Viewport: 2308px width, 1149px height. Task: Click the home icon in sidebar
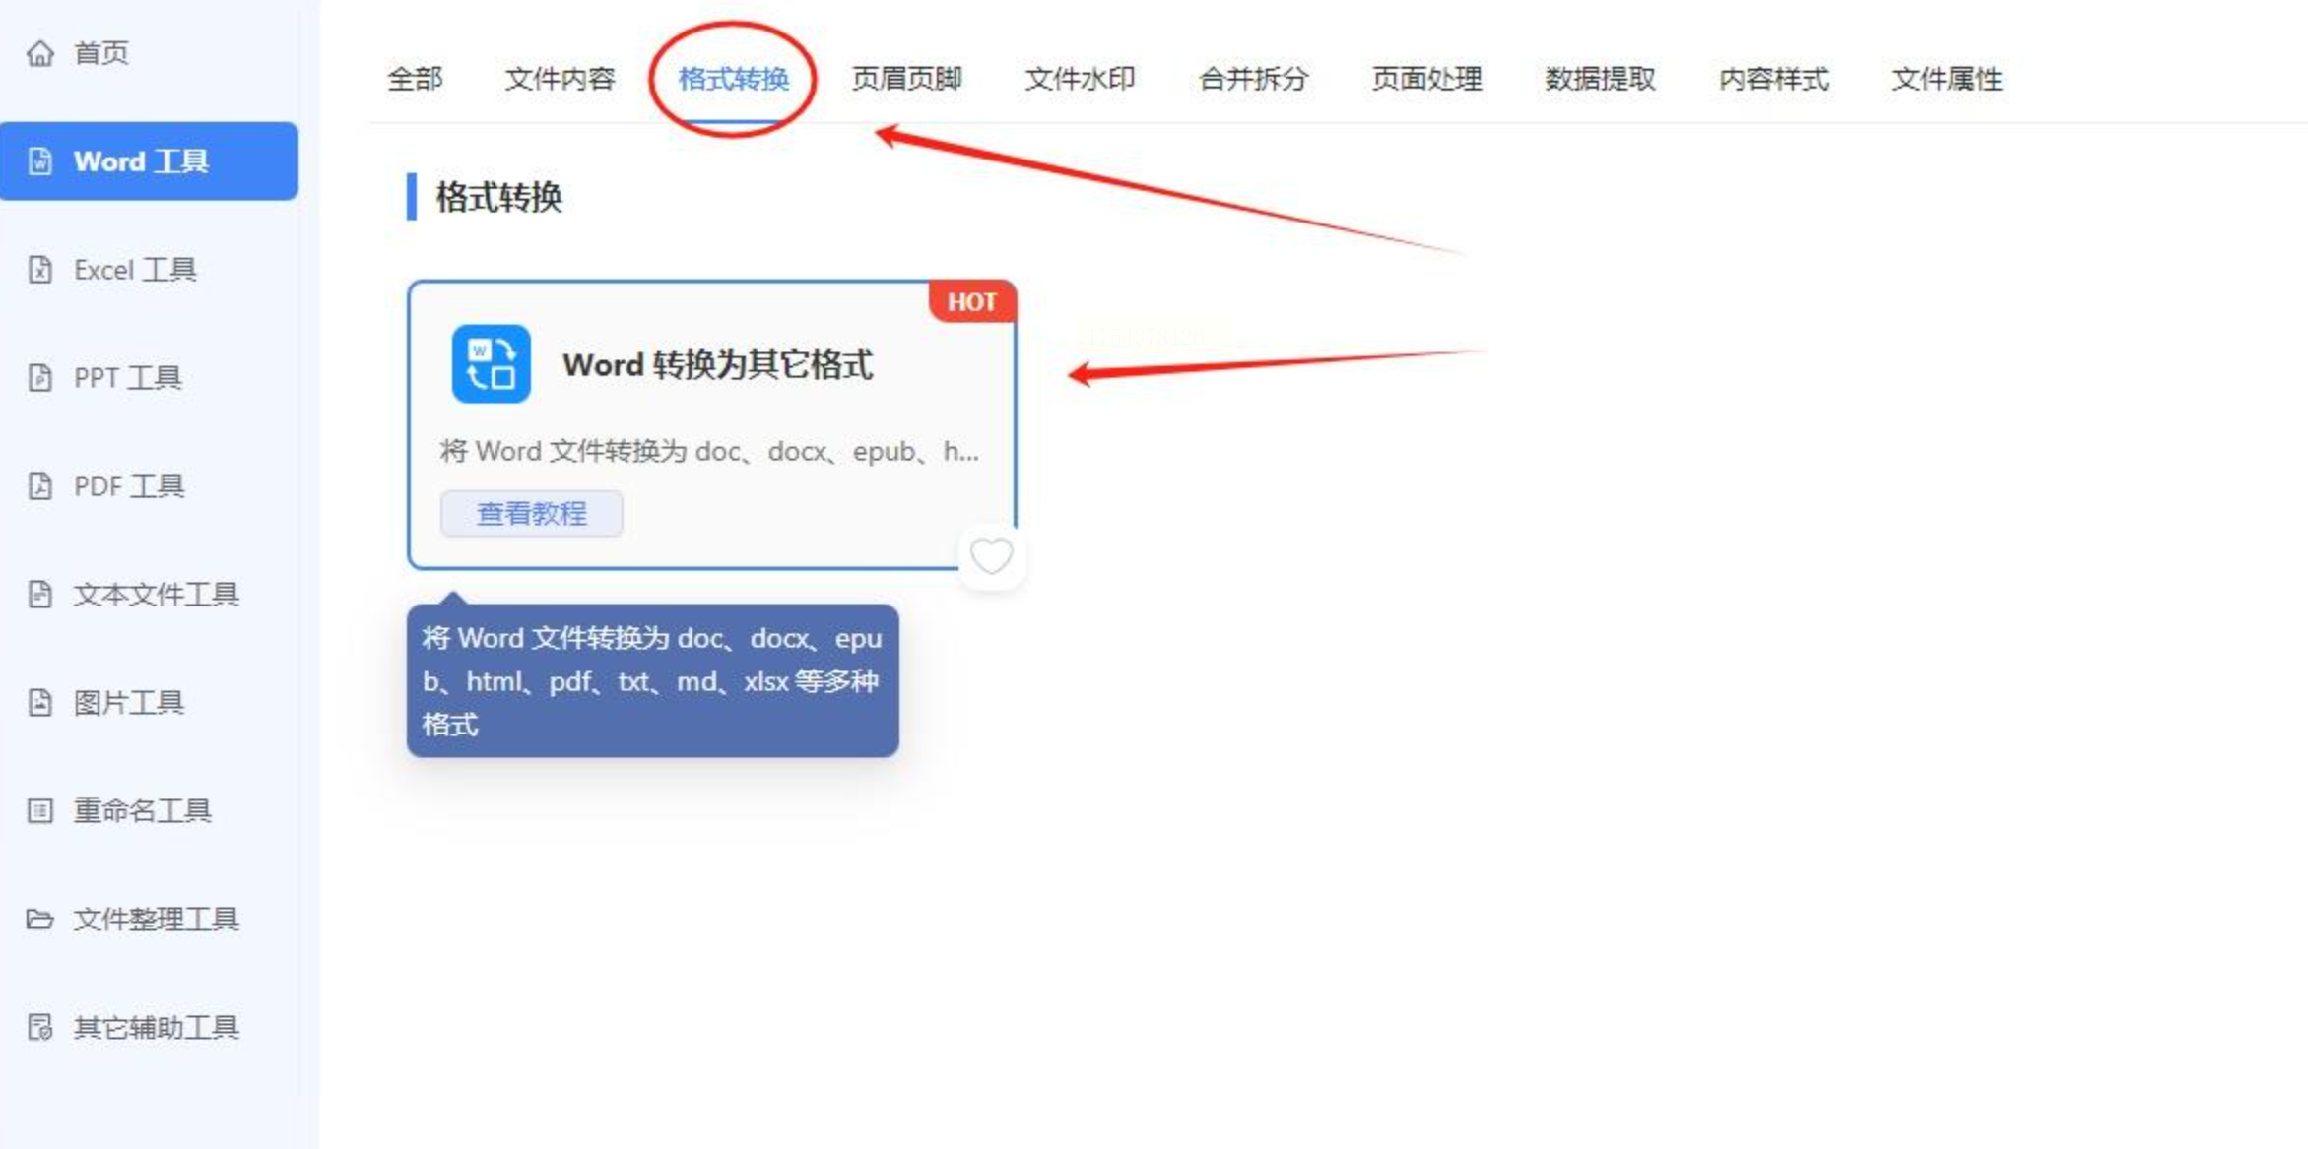point(39,53)
